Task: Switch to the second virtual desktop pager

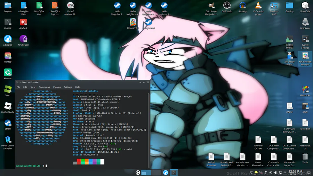Action: 156,173
